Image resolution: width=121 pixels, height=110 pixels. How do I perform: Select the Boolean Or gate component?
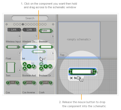[46, 69]
